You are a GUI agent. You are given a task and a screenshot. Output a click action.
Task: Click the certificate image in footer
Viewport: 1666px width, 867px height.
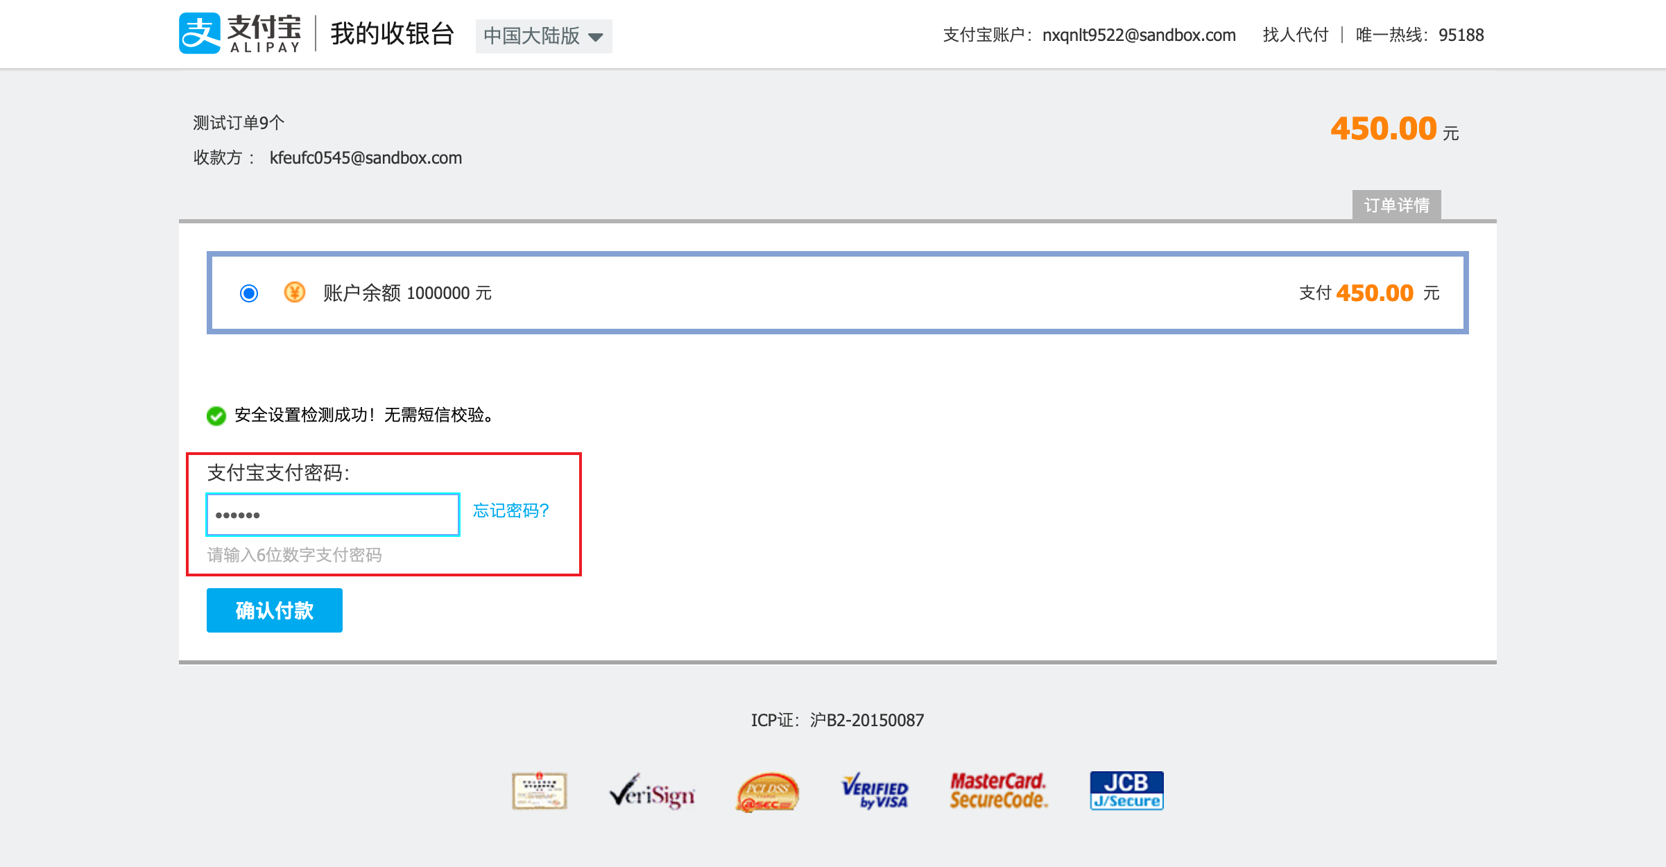click(539, 791)
